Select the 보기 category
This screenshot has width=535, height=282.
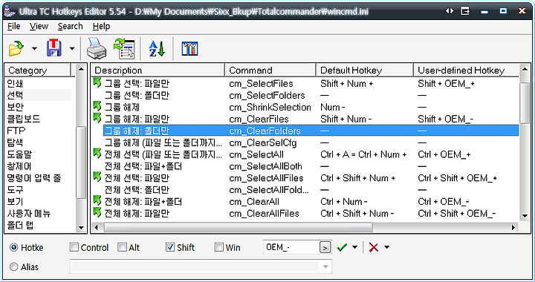pos(16,202)
